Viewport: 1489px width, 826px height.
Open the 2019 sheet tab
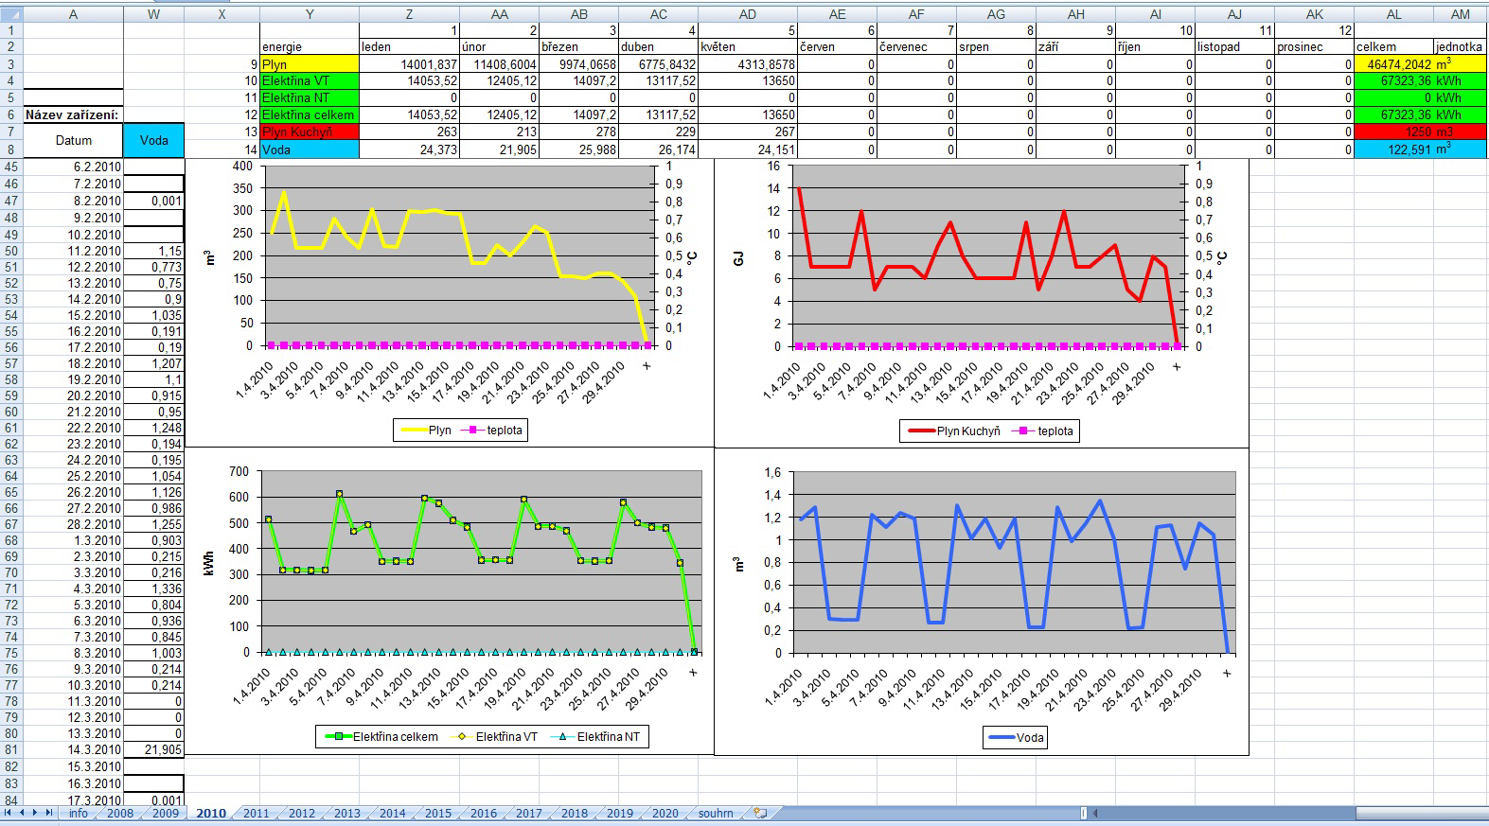point(620,813)
